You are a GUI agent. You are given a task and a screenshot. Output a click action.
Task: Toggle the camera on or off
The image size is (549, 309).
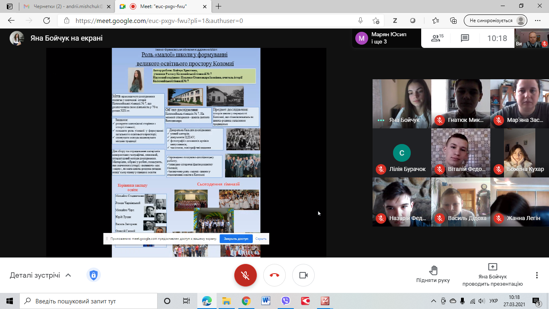pos(303,275)
